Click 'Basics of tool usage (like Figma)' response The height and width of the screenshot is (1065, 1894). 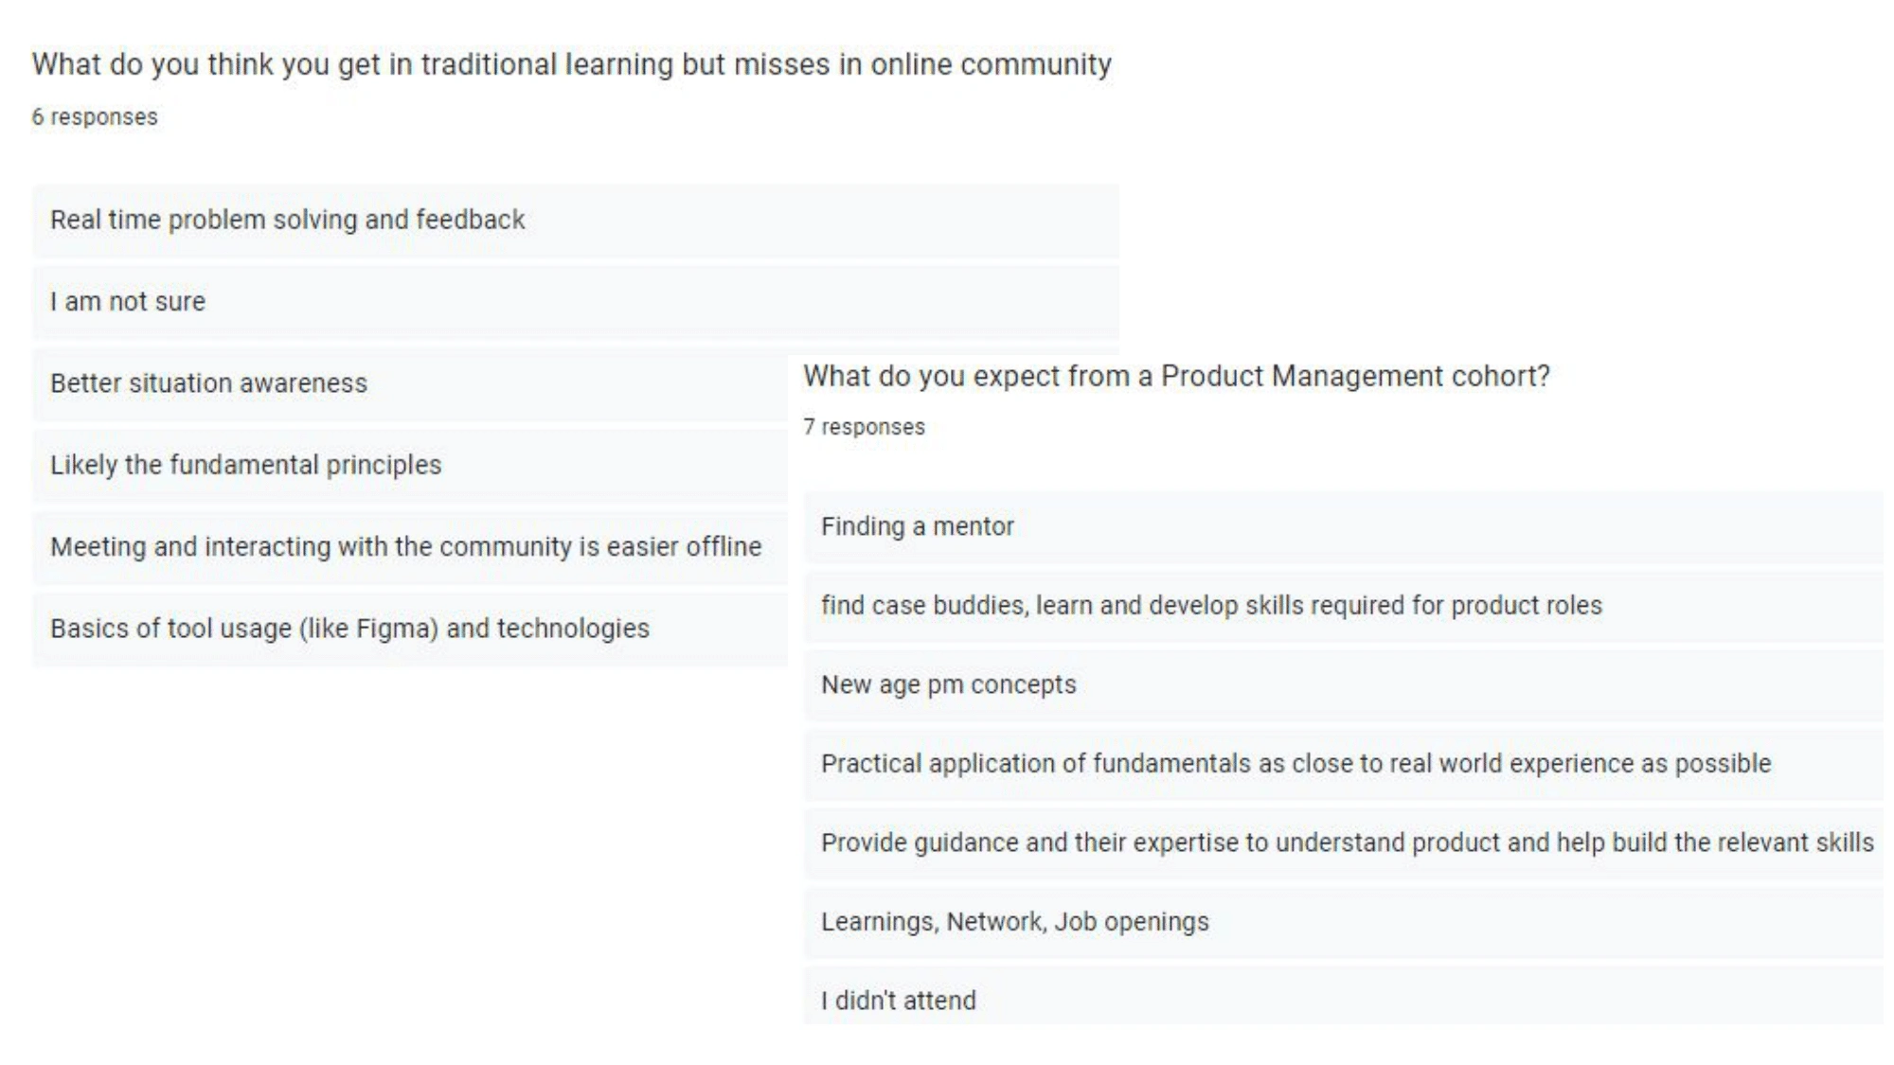click(410, 629)
